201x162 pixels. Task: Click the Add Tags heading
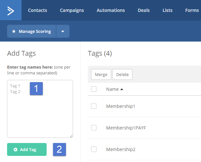[22, 53]
